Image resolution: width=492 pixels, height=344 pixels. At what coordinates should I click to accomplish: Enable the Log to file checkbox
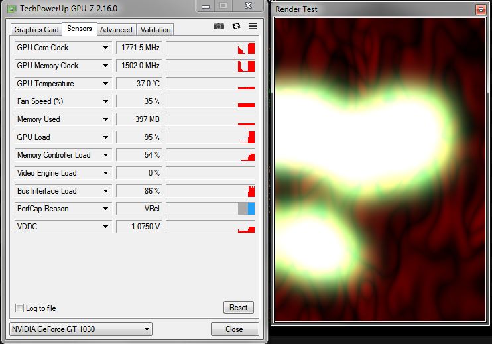click(x=19, y=308)
